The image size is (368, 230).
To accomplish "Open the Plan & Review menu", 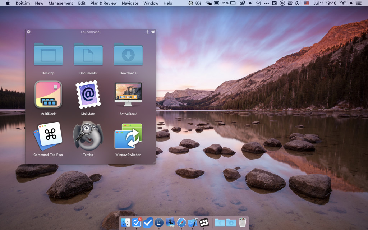I will (103, 3).
